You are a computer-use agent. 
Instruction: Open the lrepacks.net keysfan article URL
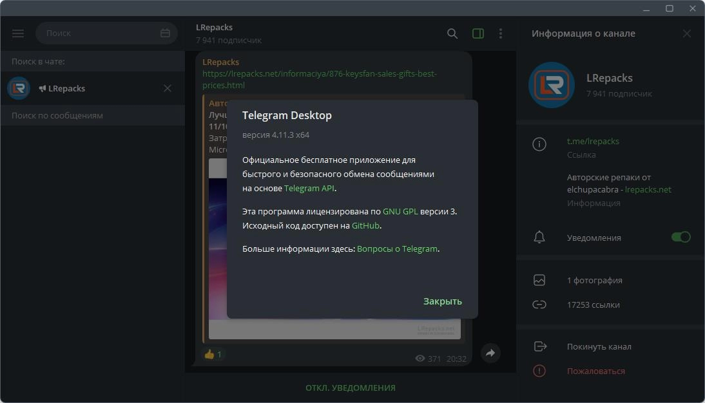pyautogui.click(x=319, y=80)
